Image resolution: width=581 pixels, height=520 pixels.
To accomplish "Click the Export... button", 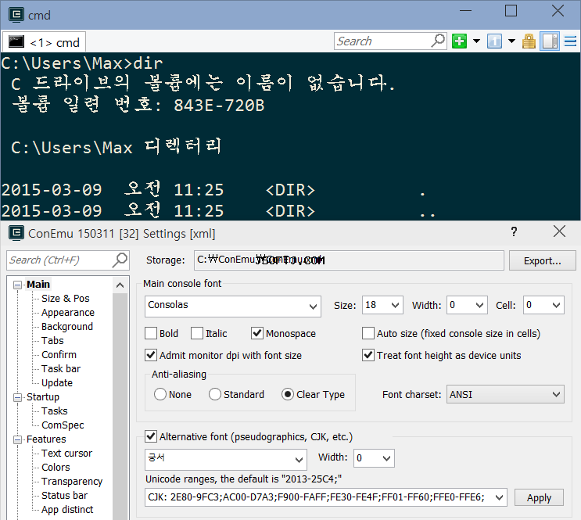I will pyautogui.click(x=543, y=260).
